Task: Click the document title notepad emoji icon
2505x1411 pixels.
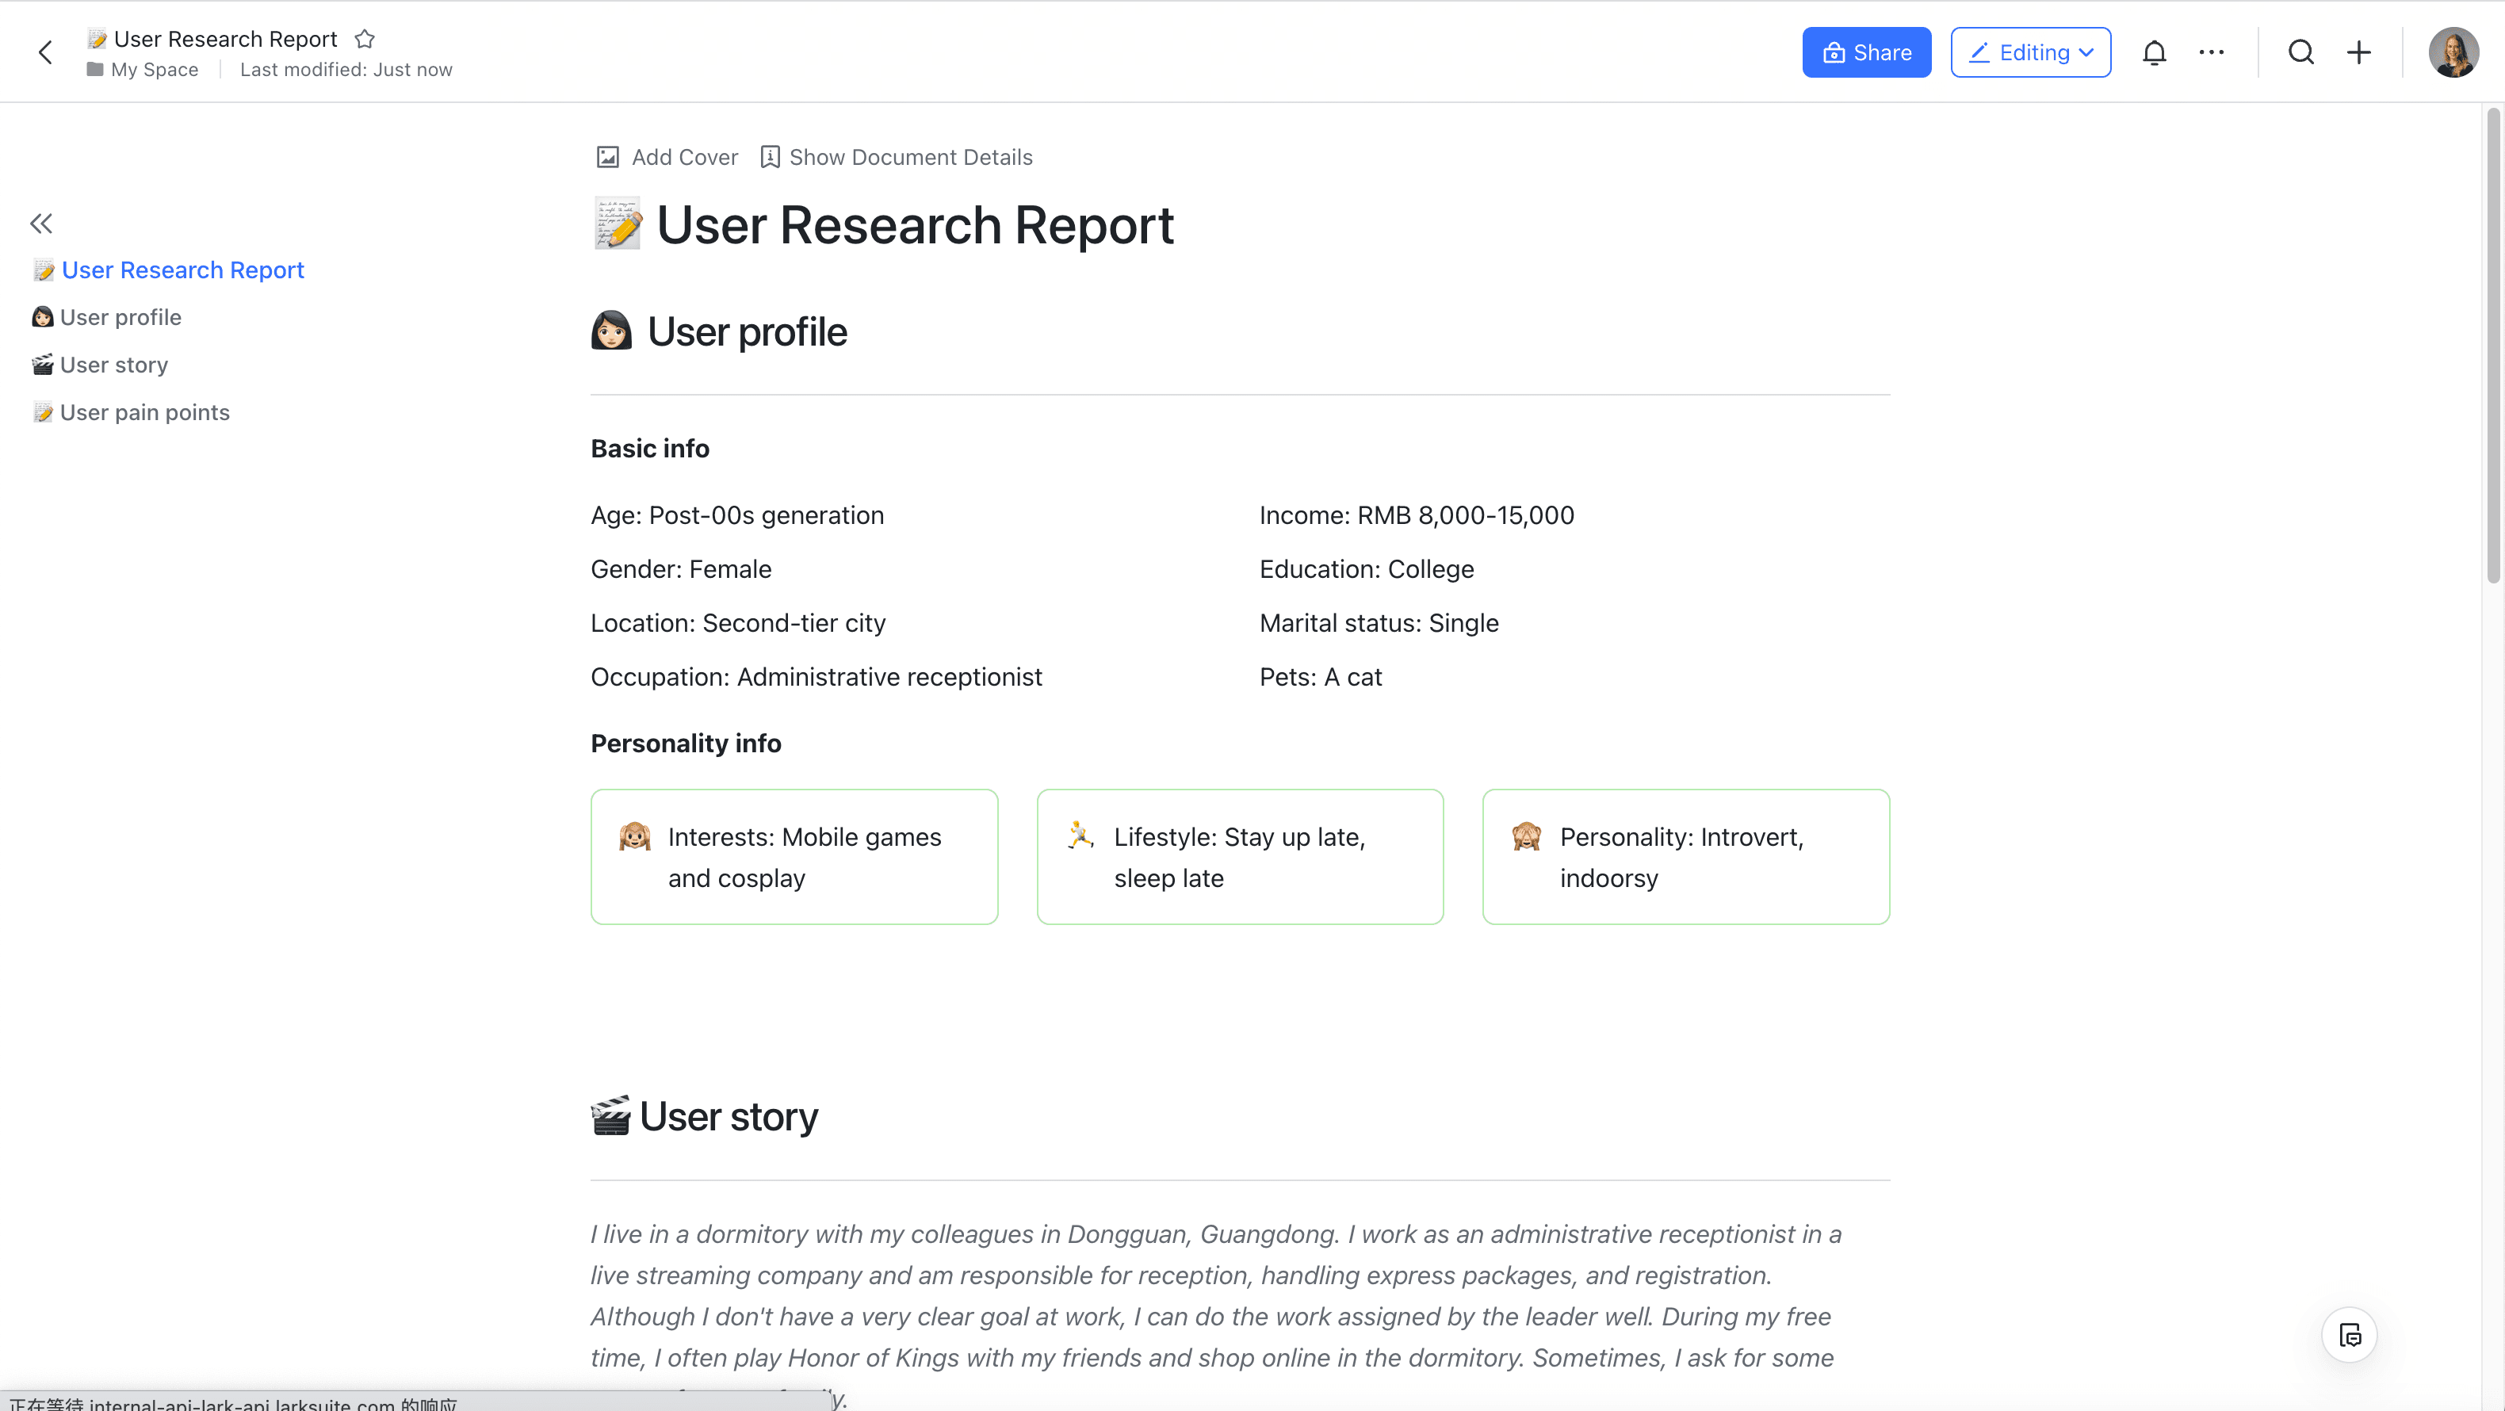Action: [x=618, y=224]
